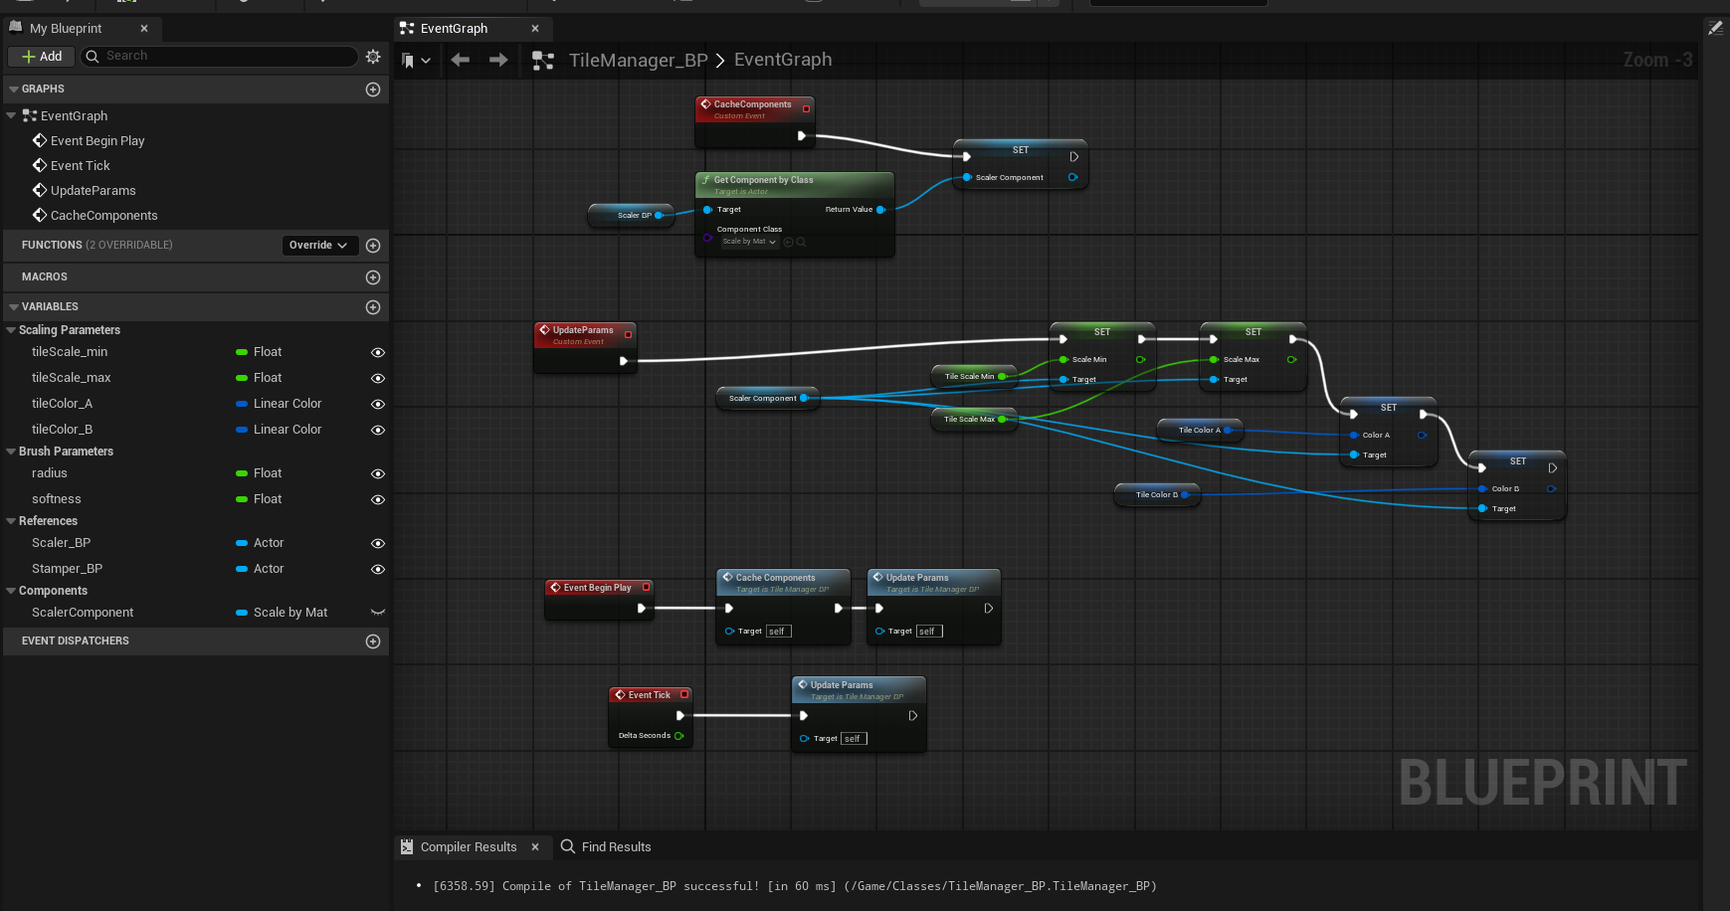Open Component Class dropdown on Get Component node
1730x911 pixels.
(749, 242)
